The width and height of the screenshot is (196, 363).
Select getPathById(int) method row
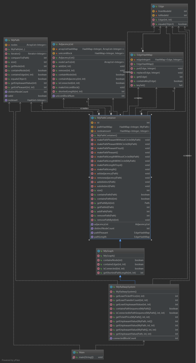click(120, 203)
